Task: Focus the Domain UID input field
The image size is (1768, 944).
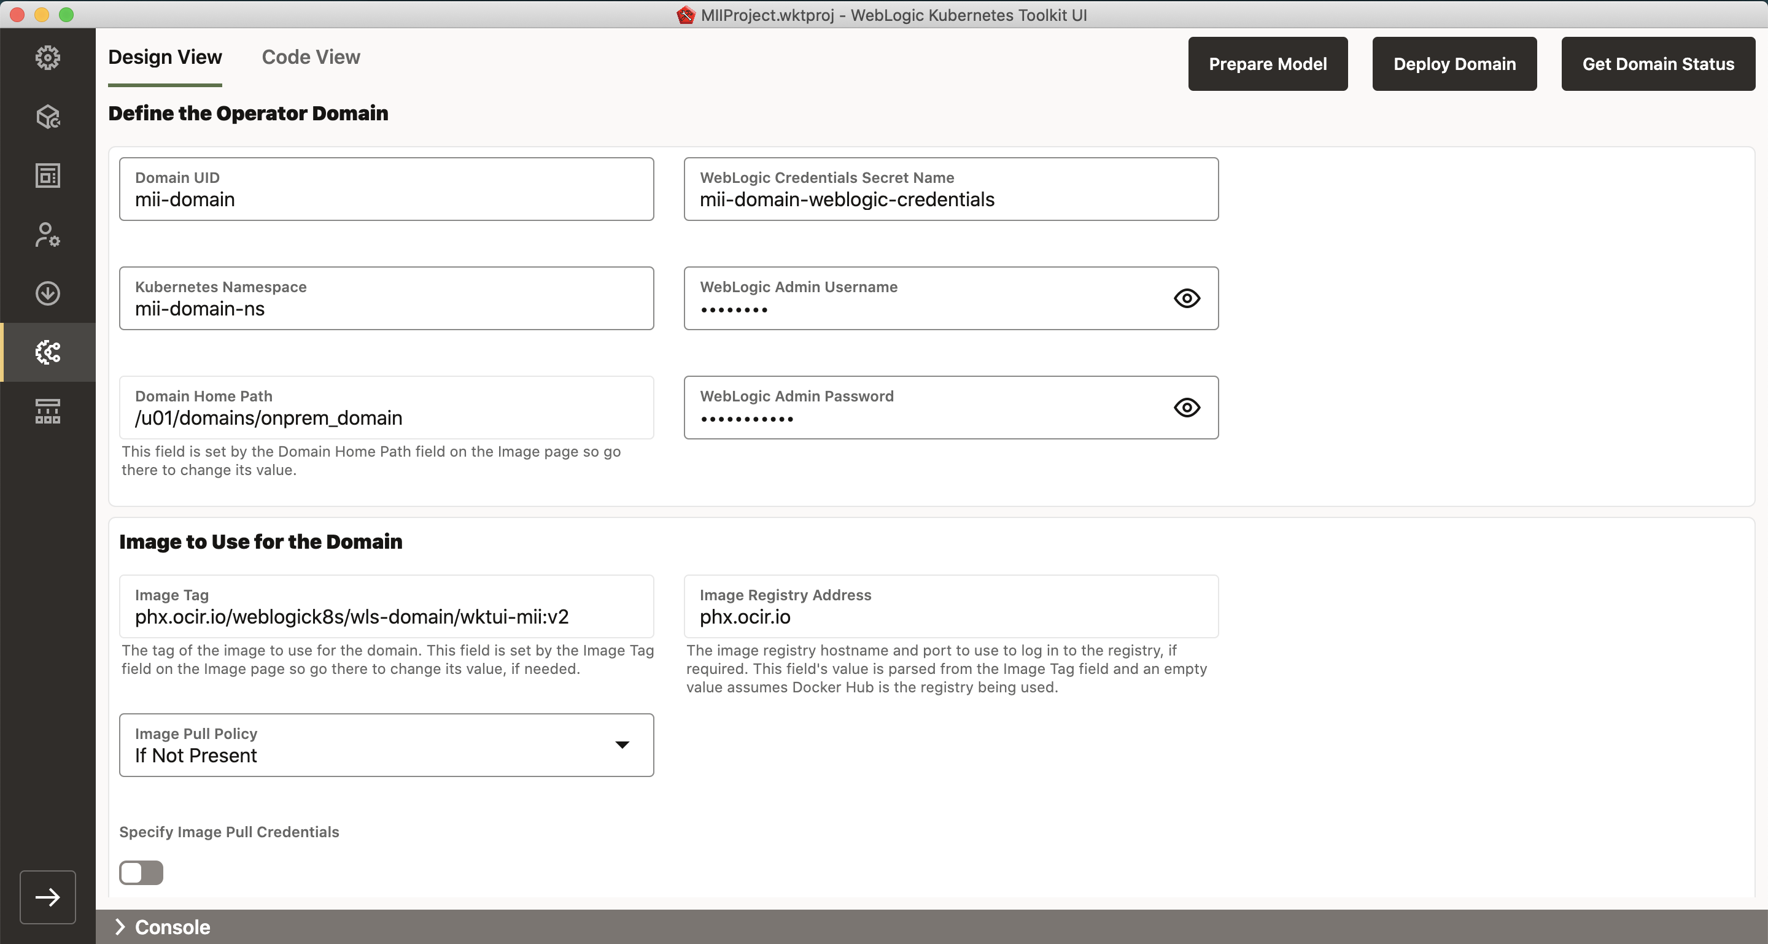Action: (386, 199)
